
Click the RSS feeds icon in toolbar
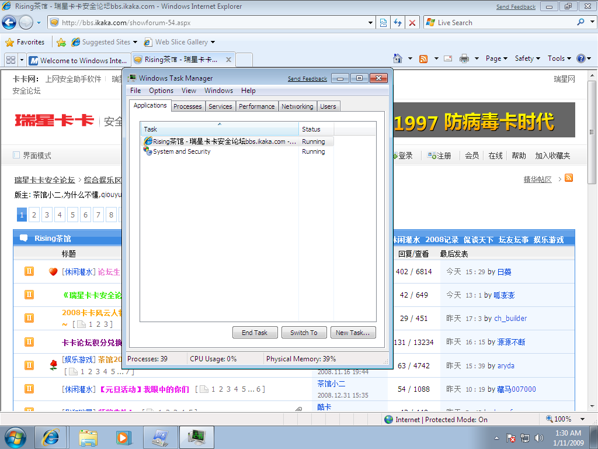(x=423, y=58)
